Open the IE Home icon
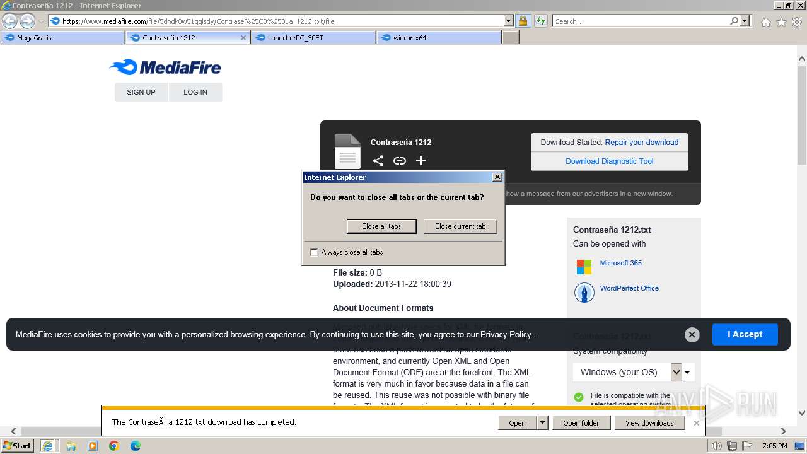This screenshot has height=454, width=807. 765,22
